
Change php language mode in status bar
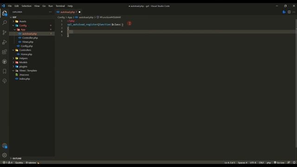click(269, 163)
